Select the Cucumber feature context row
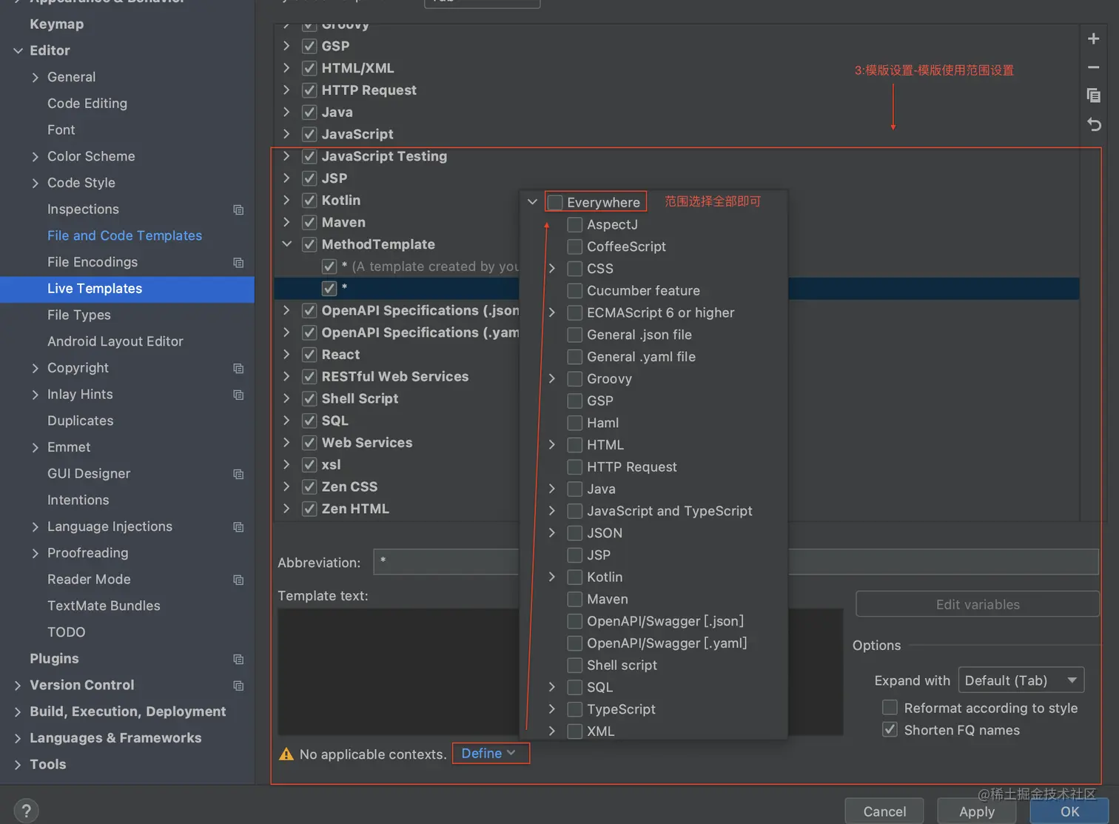1119x824 pixels. tap(643, 290)
